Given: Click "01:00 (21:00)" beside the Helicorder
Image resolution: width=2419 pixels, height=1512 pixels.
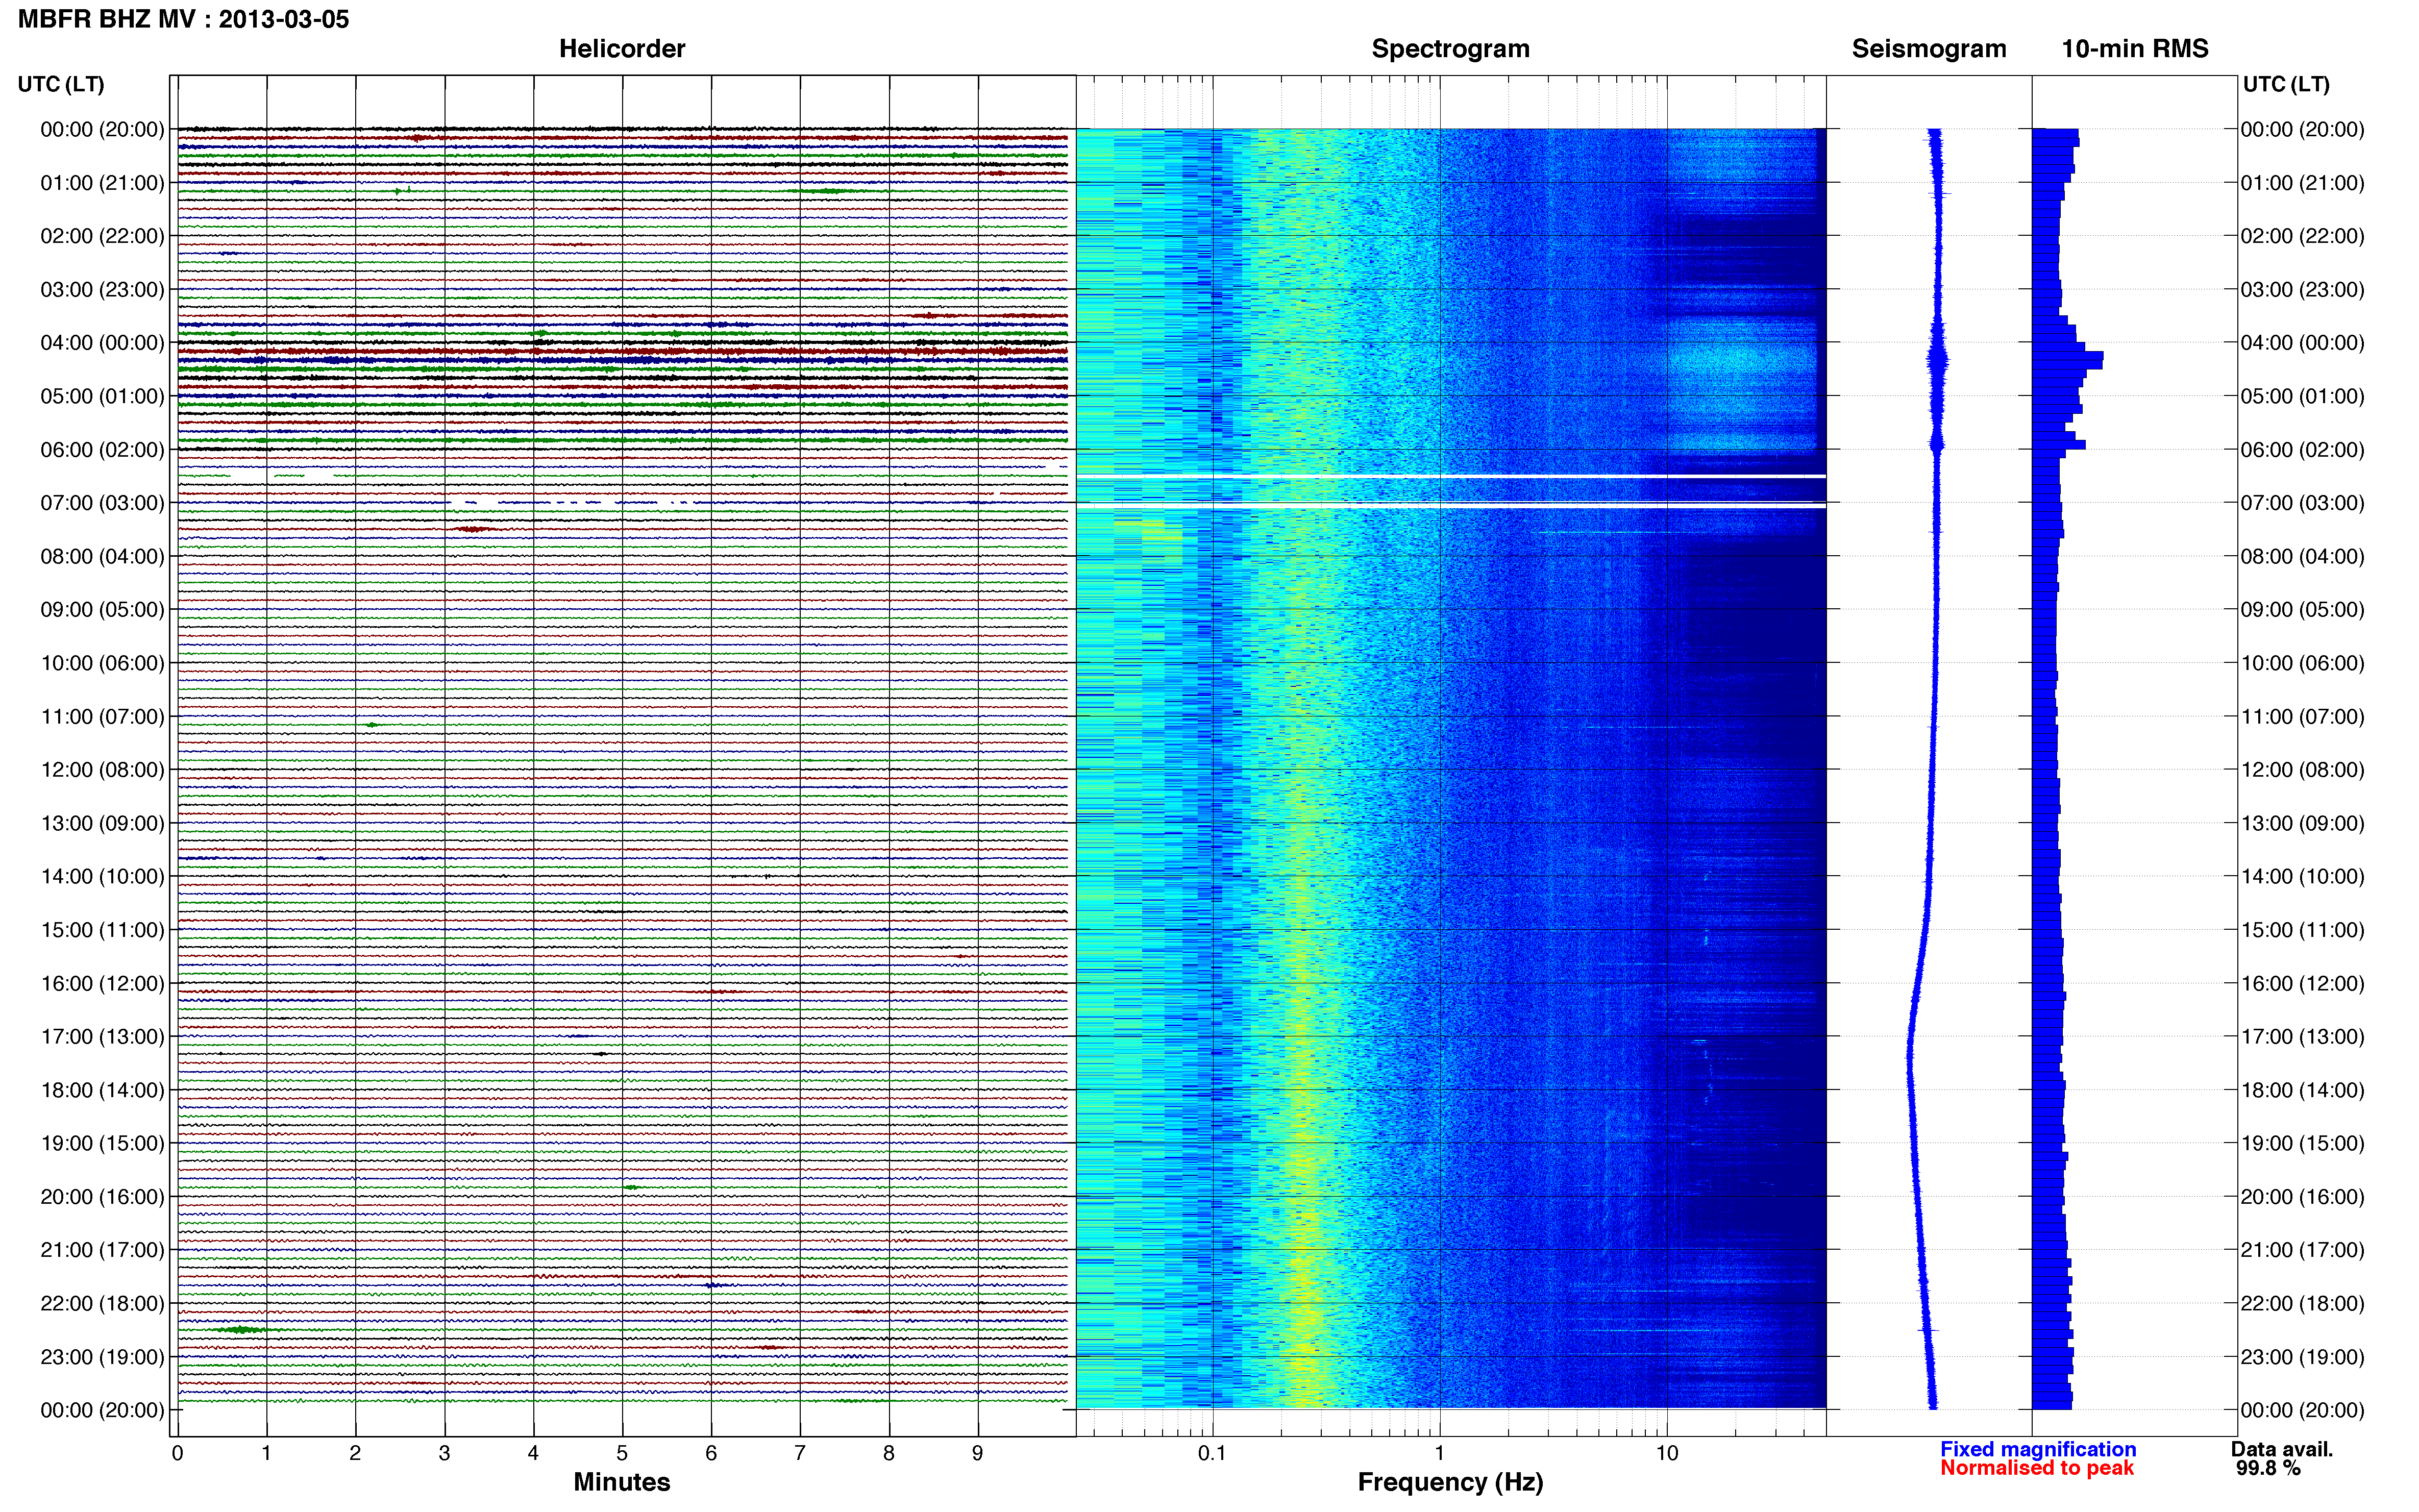Looking at the screenshot, I should point(102,183).
